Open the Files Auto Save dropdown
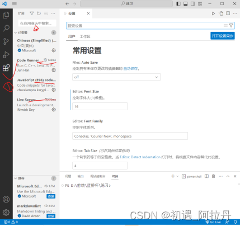The width and height of the screenshot is (240, 226). (x=116, y=77)
